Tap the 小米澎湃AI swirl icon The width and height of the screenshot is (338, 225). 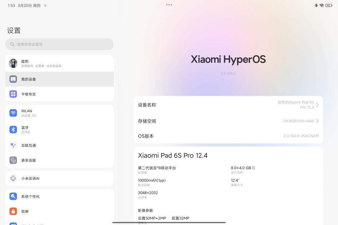[13, 178]
